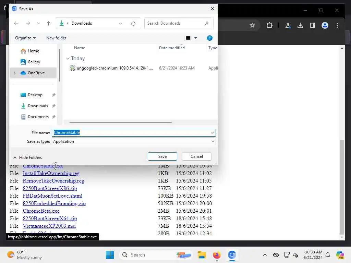Select OneDrive in navigation pane
The height and width of the screenshot is (263, 351).
33,73
